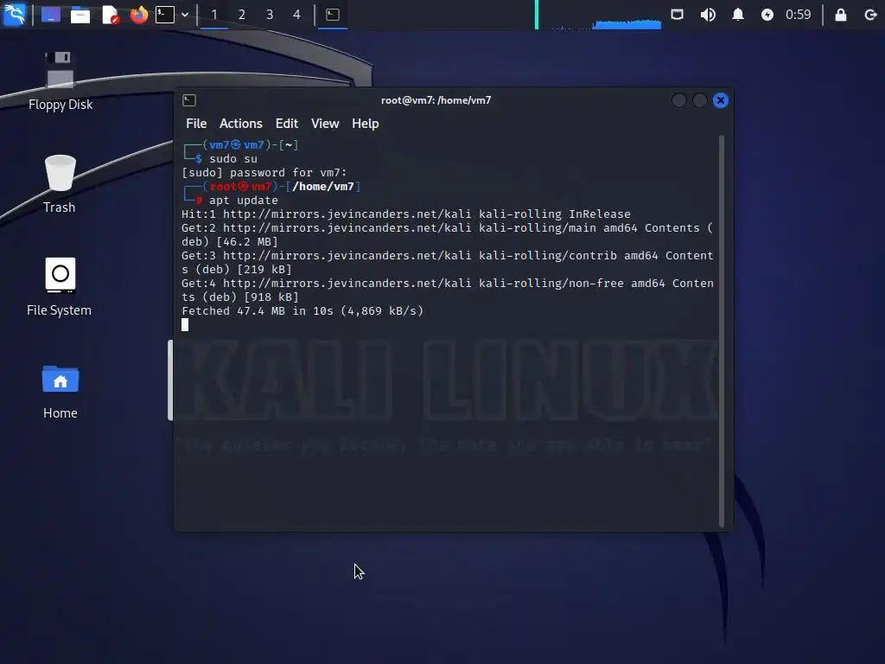Click the window title 'root@vm7: /home/vm7'

[436, 100]
